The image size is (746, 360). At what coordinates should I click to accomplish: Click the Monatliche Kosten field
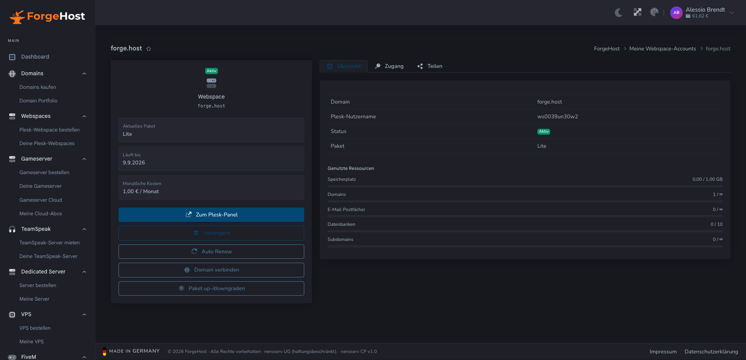[x=211, y=187]
